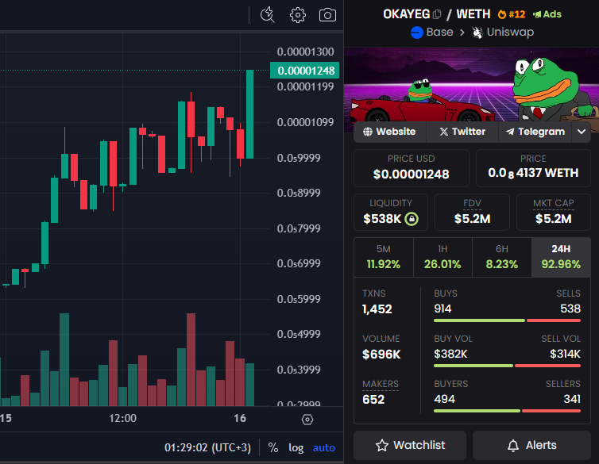This screenshot has height=464, width=599.
Task: Click the LIQUIDITY $538K value
Action: [x=382, y=219]
